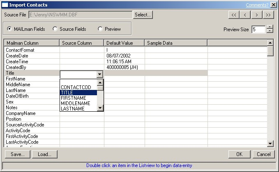The image size is (279, 172).
Task: Increase Preview Size with up spinner arrow
Action: (x=270, y=27)
